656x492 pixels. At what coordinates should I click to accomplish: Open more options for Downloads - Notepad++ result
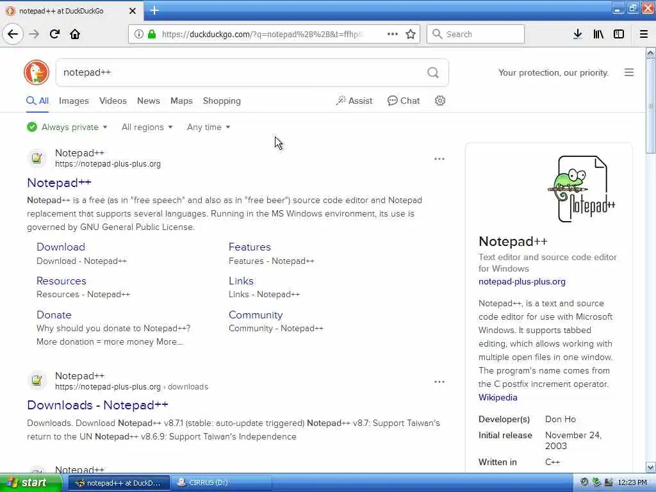[x=439, y=382]
